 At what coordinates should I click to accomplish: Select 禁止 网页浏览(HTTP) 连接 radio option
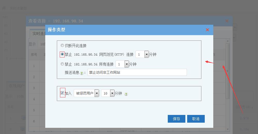click(62, 54)
